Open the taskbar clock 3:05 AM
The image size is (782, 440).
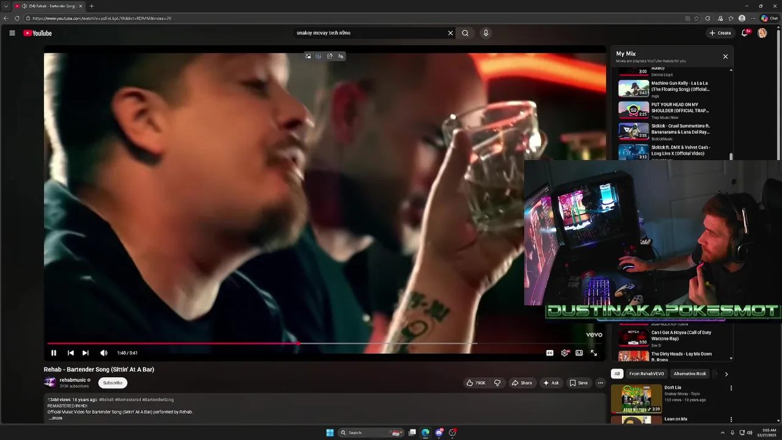pos(767,433)
